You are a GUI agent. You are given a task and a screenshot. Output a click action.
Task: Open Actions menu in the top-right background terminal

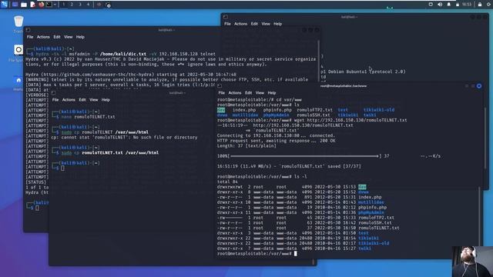pyautogui.click(x=240, y=24)
